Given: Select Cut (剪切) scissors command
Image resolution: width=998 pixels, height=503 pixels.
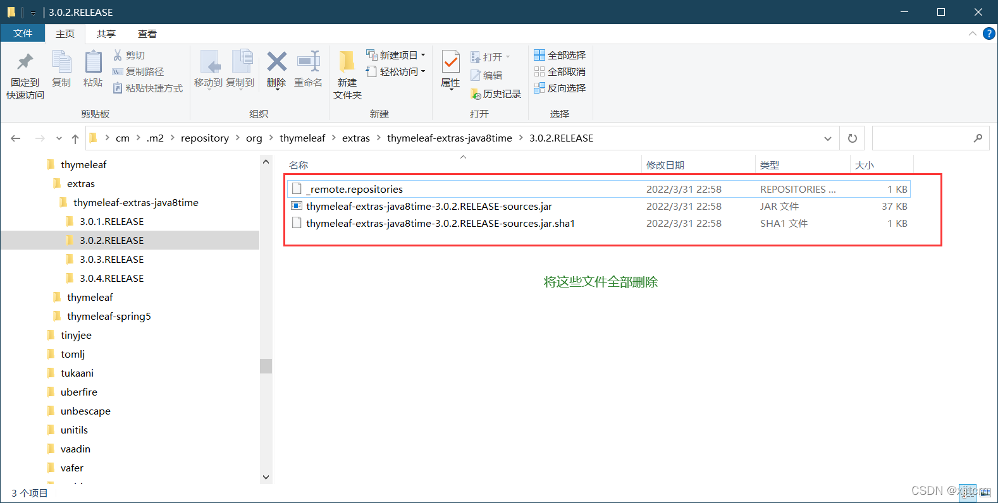Looking at the screenshot, I should [x=129, y=56].
